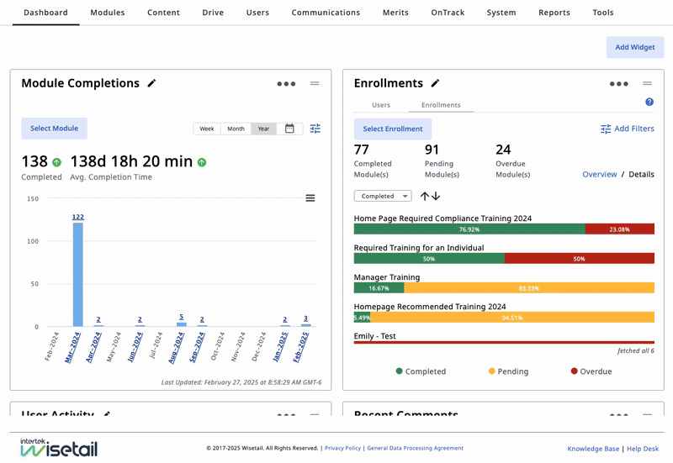Switch chart range to Month

[x=236, y=129]
